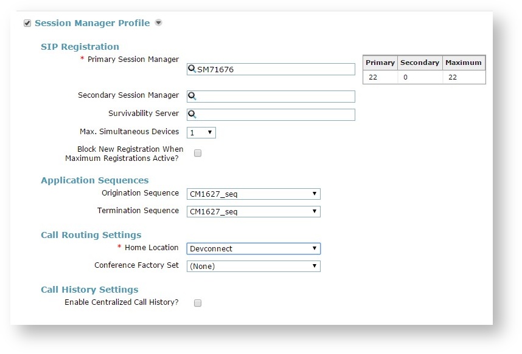Click magnifier icon in Survivability Server field
Image resolution: width=522 pixels, height=354 pixels.
[x=192, y=115]
